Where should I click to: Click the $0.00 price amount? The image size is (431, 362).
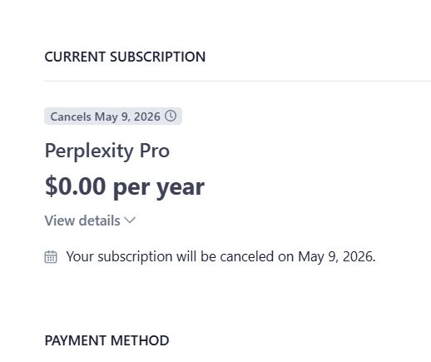click(x=75, y=186)
